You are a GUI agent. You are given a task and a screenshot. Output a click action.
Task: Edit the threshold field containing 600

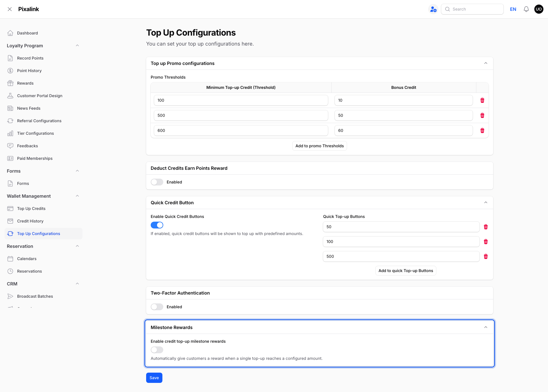(x=241, y=130)
